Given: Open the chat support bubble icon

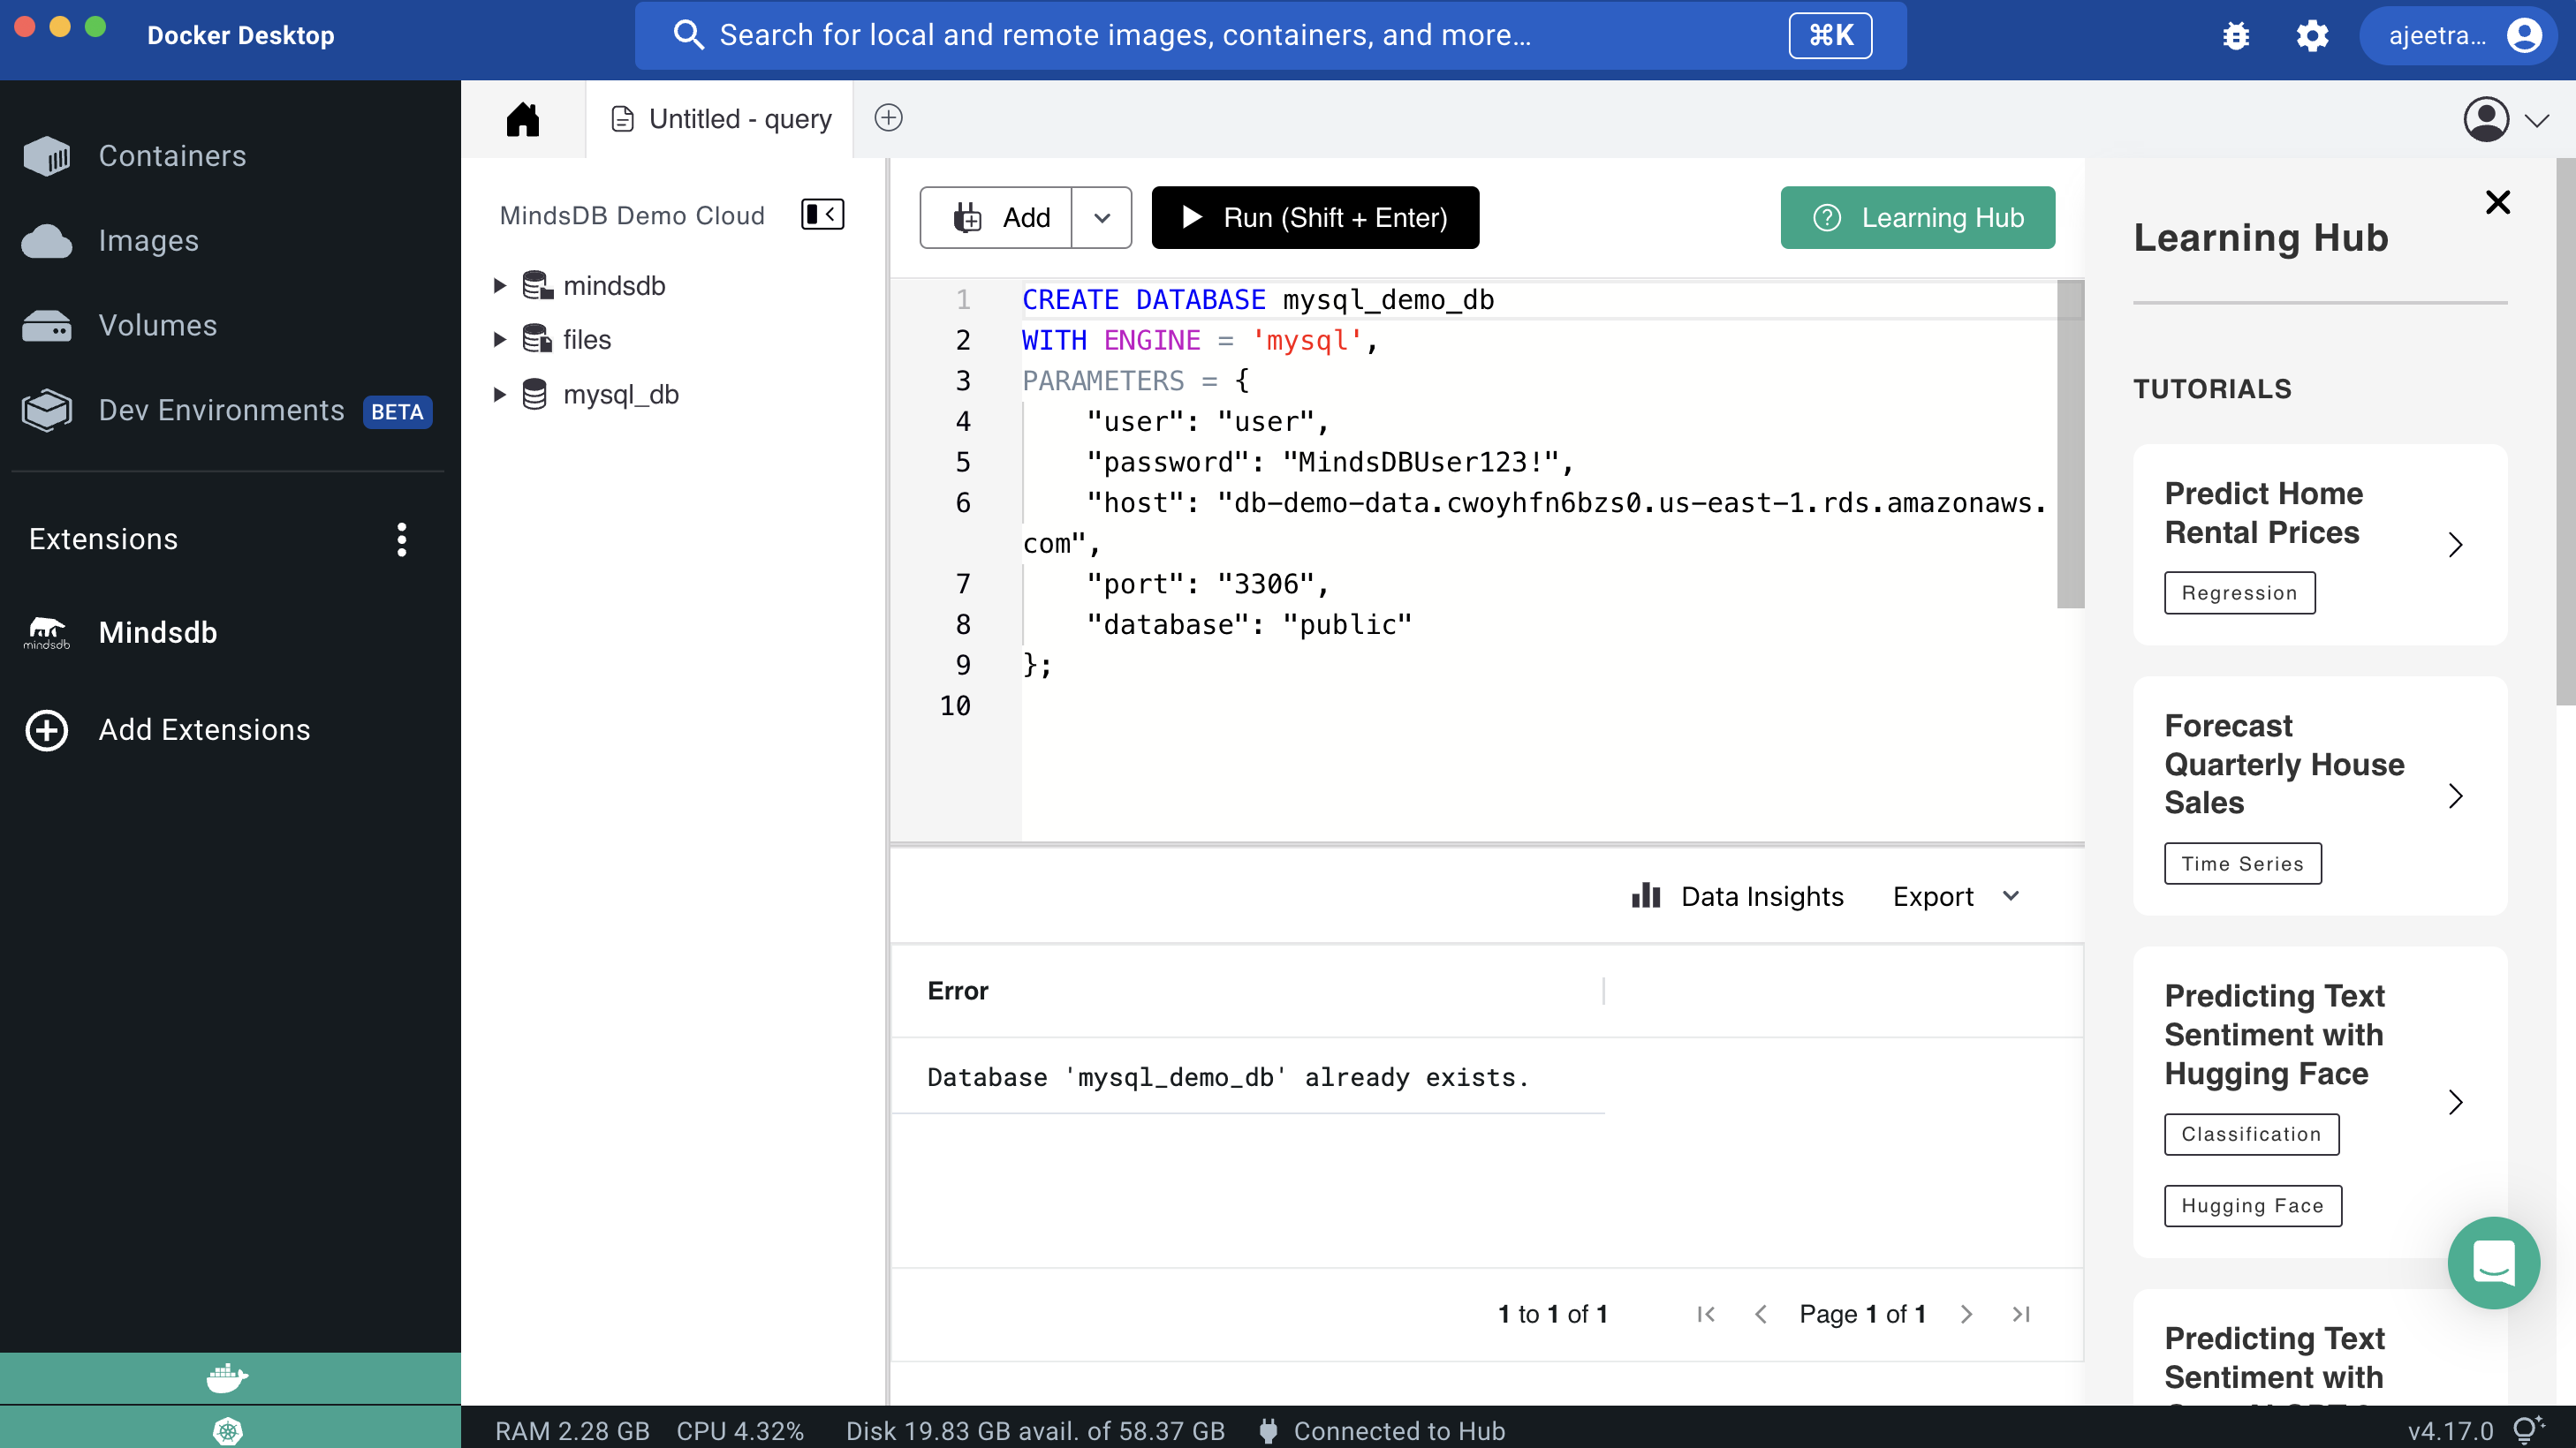Looking at the screenshot, I should (x=2493, y=1262).
